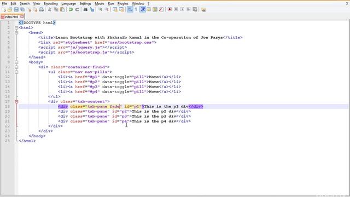Click the Close All documents toolbar icon

pyautogui.click(x=35, y=10)
